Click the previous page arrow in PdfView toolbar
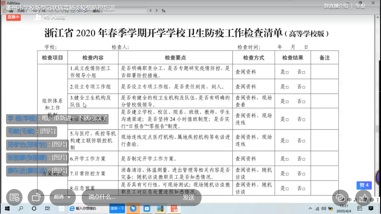The image size is (381, 214). tap(150, 10)
